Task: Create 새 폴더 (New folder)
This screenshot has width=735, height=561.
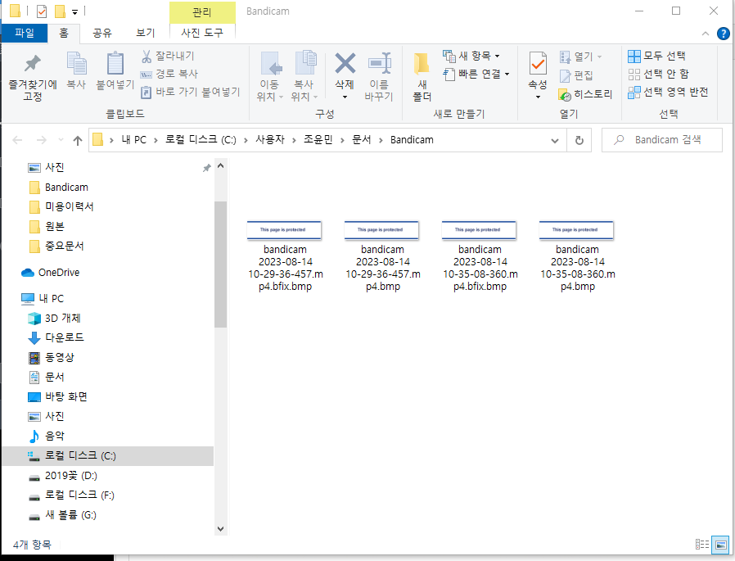Action: pos(422,77)
